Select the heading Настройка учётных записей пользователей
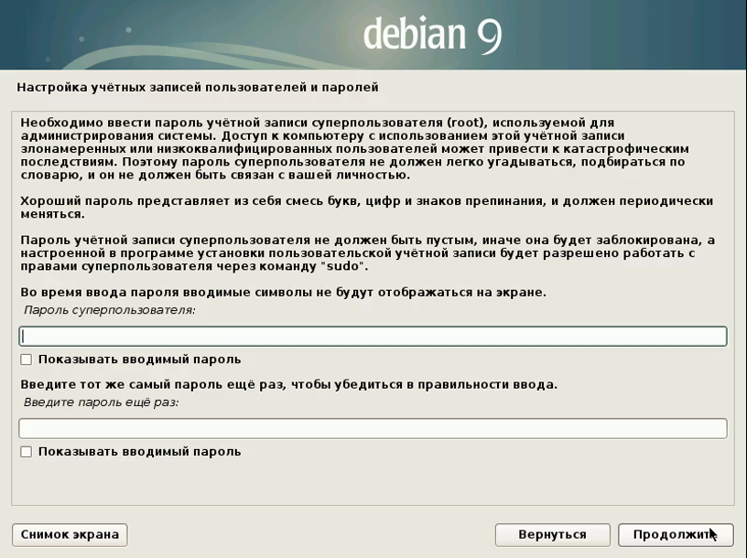The width and height of the screenshot is (747, 558). [x=197, y=88]
